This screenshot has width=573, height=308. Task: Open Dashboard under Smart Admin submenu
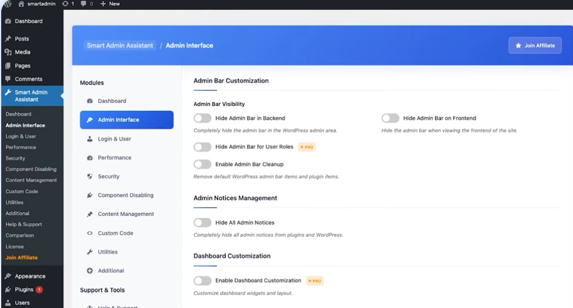click(18, 114)
